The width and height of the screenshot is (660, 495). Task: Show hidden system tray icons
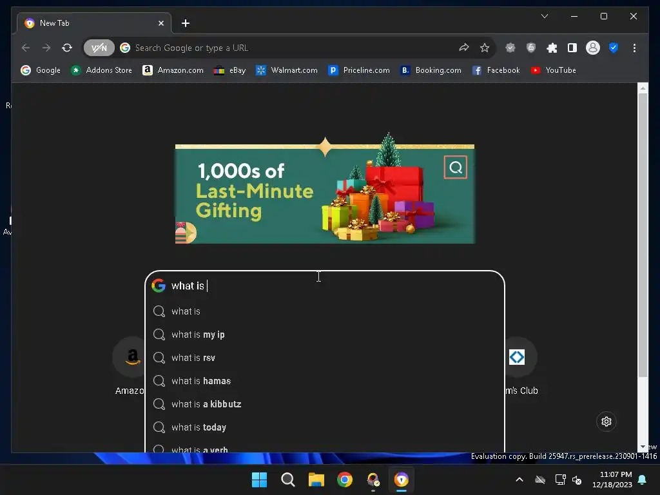tap(519, 480)
